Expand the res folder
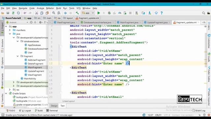Image resolution: width=211 pixels, height=119 pixels. coord(10,90)
